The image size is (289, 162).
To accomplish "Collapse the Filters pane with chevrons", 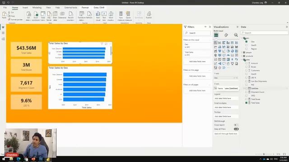I will (x=210, y=27).
